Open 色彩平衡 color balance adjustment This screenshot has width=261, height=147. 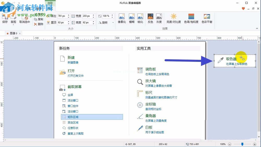(x=207, y=18)
